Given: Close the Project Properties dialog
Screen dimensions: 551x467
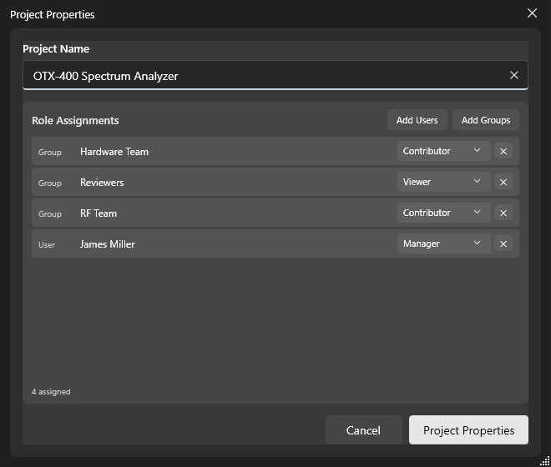Looking at the screenshot, I should tap(532, 13).
